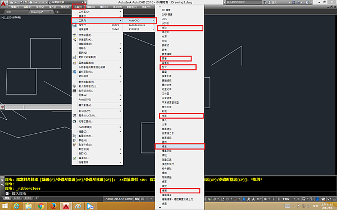The image size is (337, 210).
Task: Expand the CAD 標準(S) submenu in Tools menu
Action: pos(97,127)
